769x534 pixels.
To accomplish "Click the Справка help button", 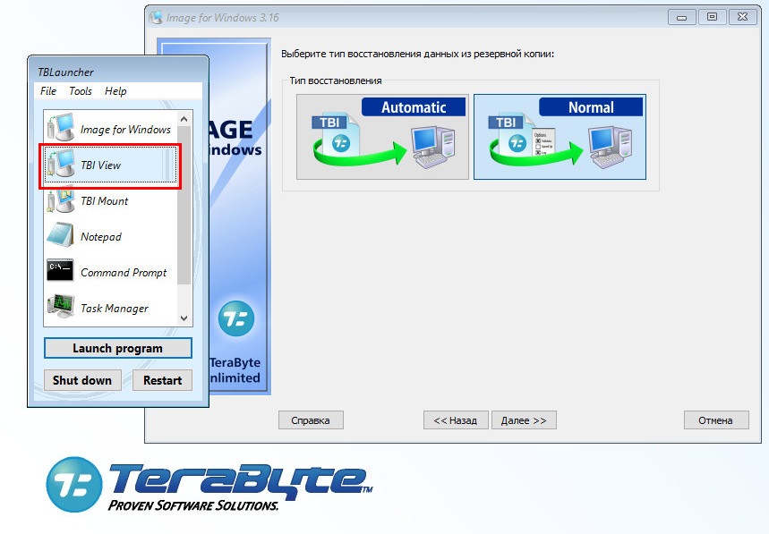I will (x=311, y=420).
